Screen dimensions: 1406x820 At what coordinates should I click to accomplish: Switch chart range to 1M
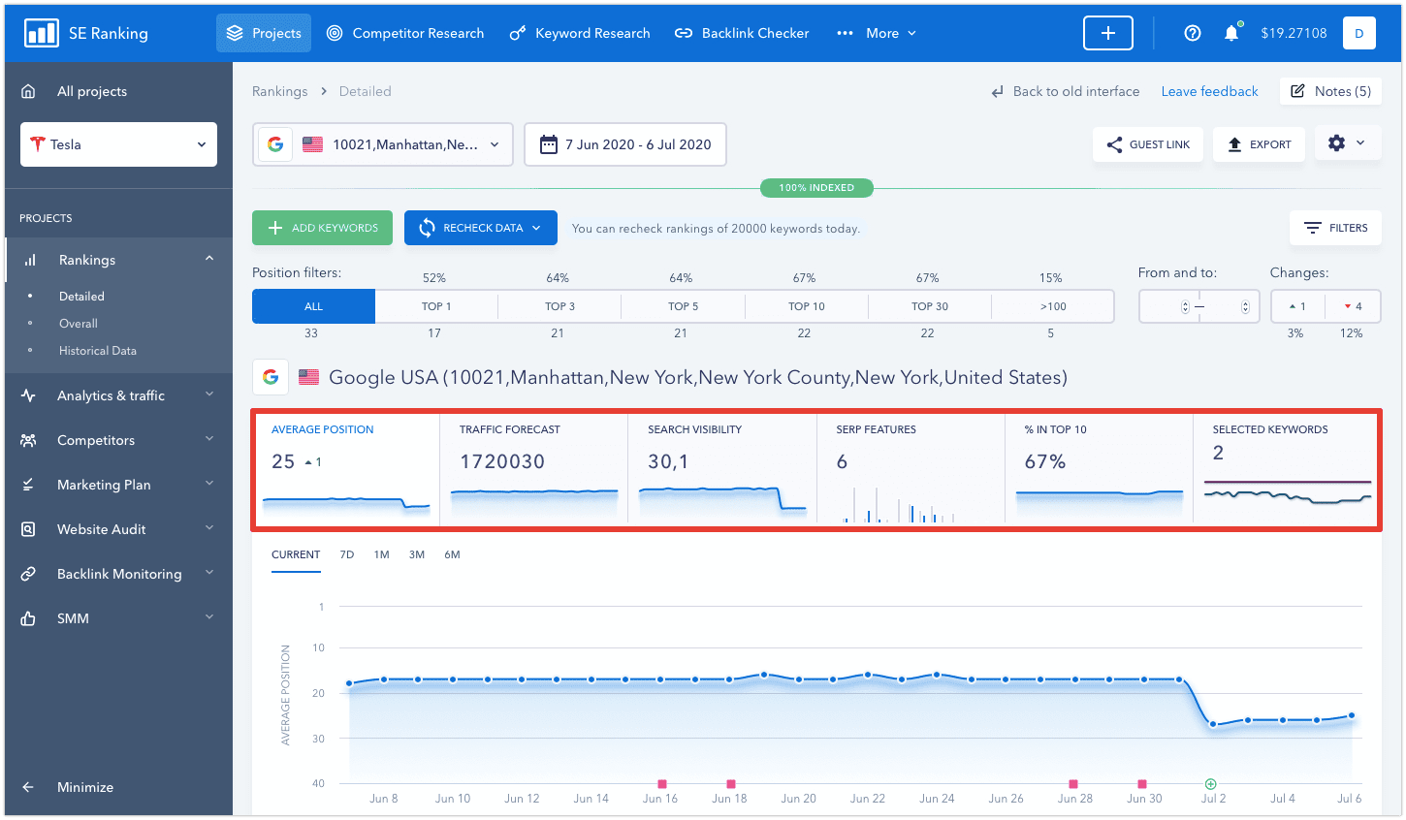381,555
